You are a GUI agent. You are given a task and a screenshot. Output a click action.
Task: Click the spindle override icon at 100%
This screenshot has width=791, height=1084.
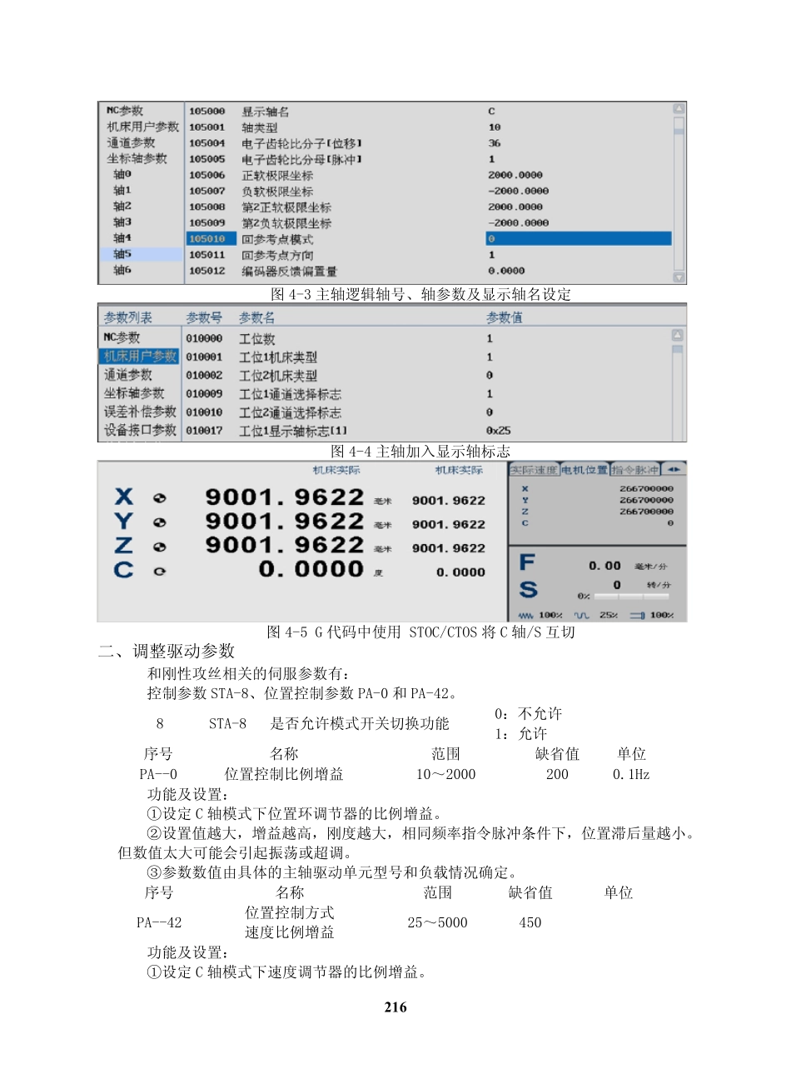pos(638,615)
